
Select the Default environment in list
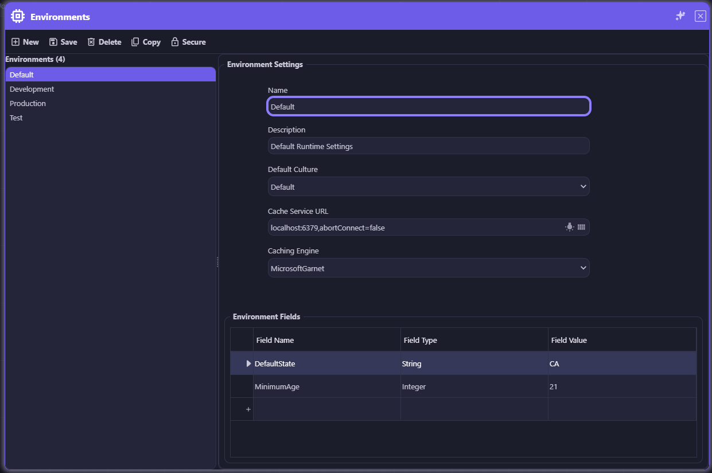(111, 75)
